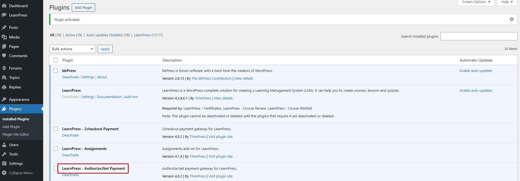Toggle the select-all plugins checkbox
Image resolution: width=520 pixels, height=181 pixels.
[56, 60]
